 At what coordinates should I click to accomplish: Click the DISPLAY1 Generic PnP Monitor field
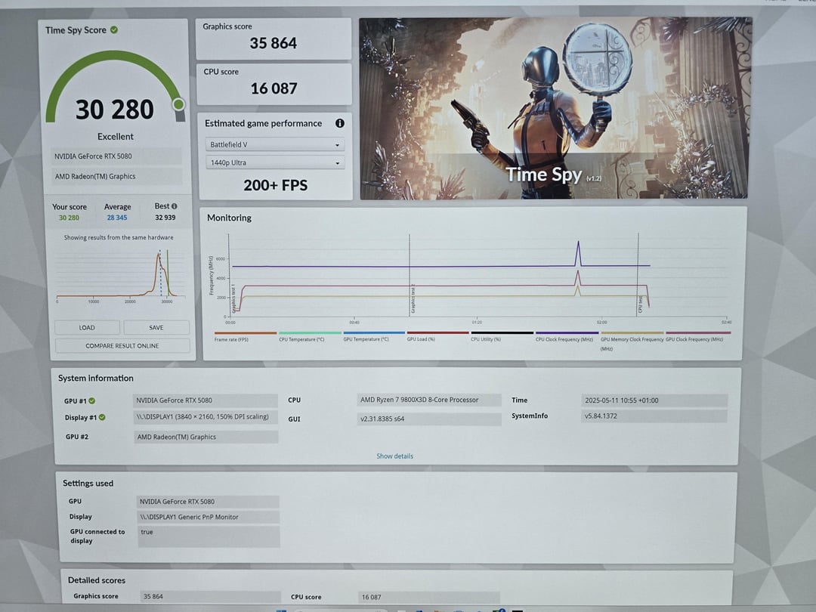tap(209, 517)
